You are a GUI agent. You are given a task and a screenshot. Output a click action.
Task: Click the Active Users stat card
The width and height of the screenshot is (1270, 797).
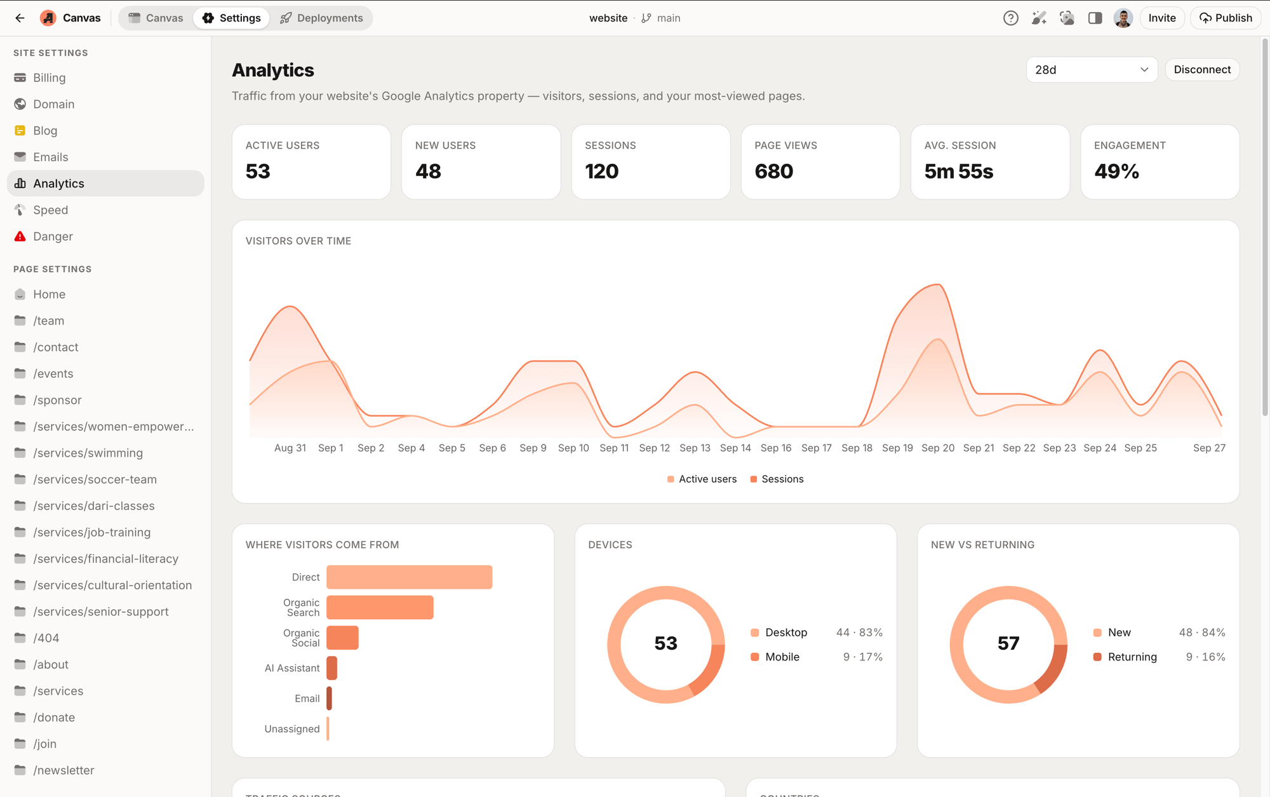point(311,162)
